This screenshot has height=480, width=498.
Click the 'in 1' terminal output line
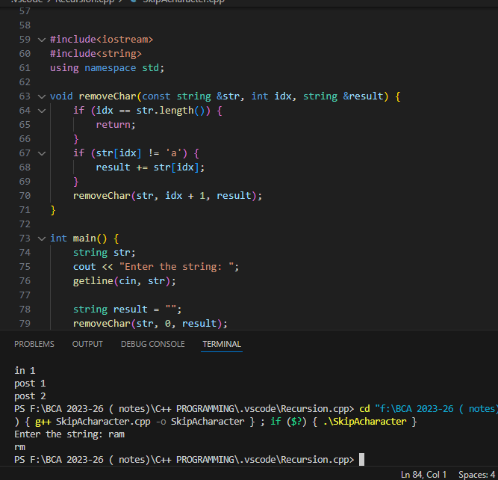(x=25, y=371)
